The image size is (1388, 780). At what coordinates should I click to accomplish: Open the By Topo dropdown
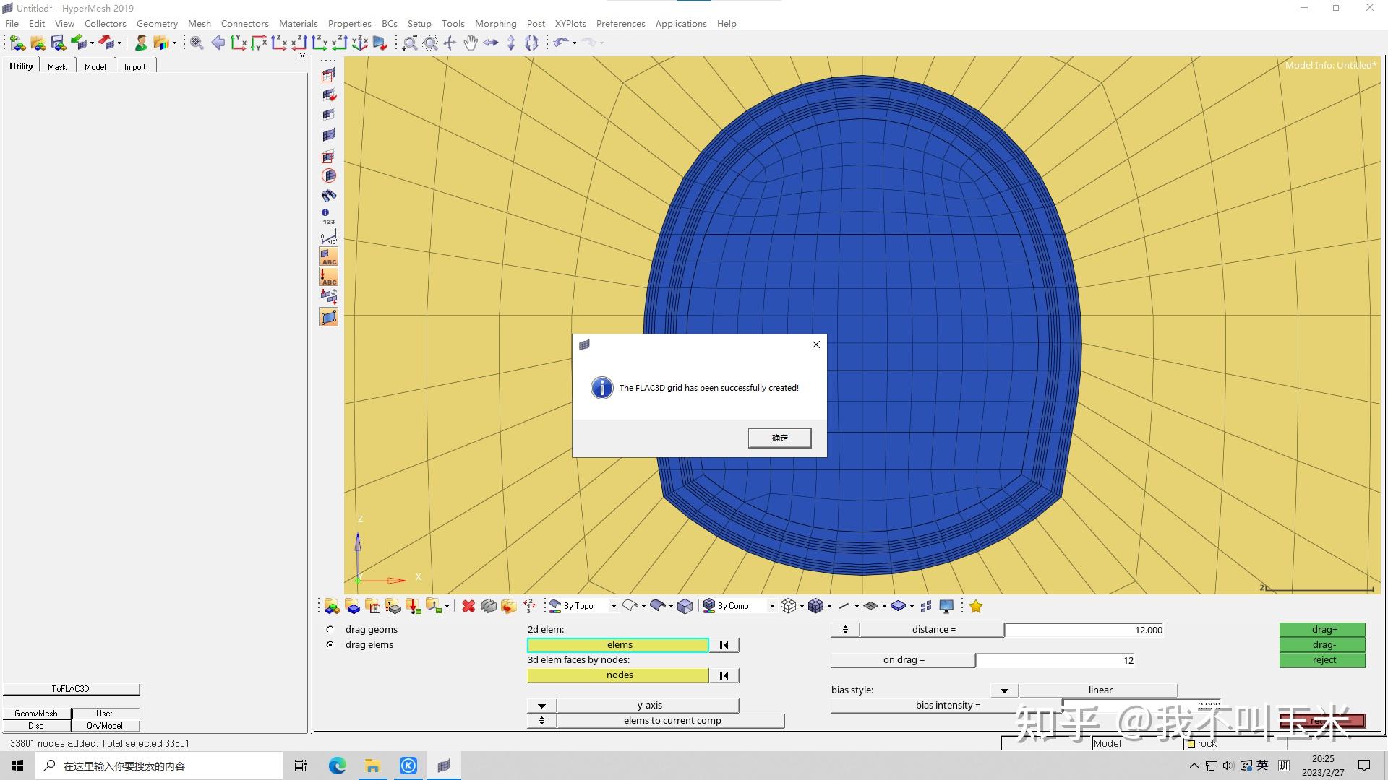point(614,606)
